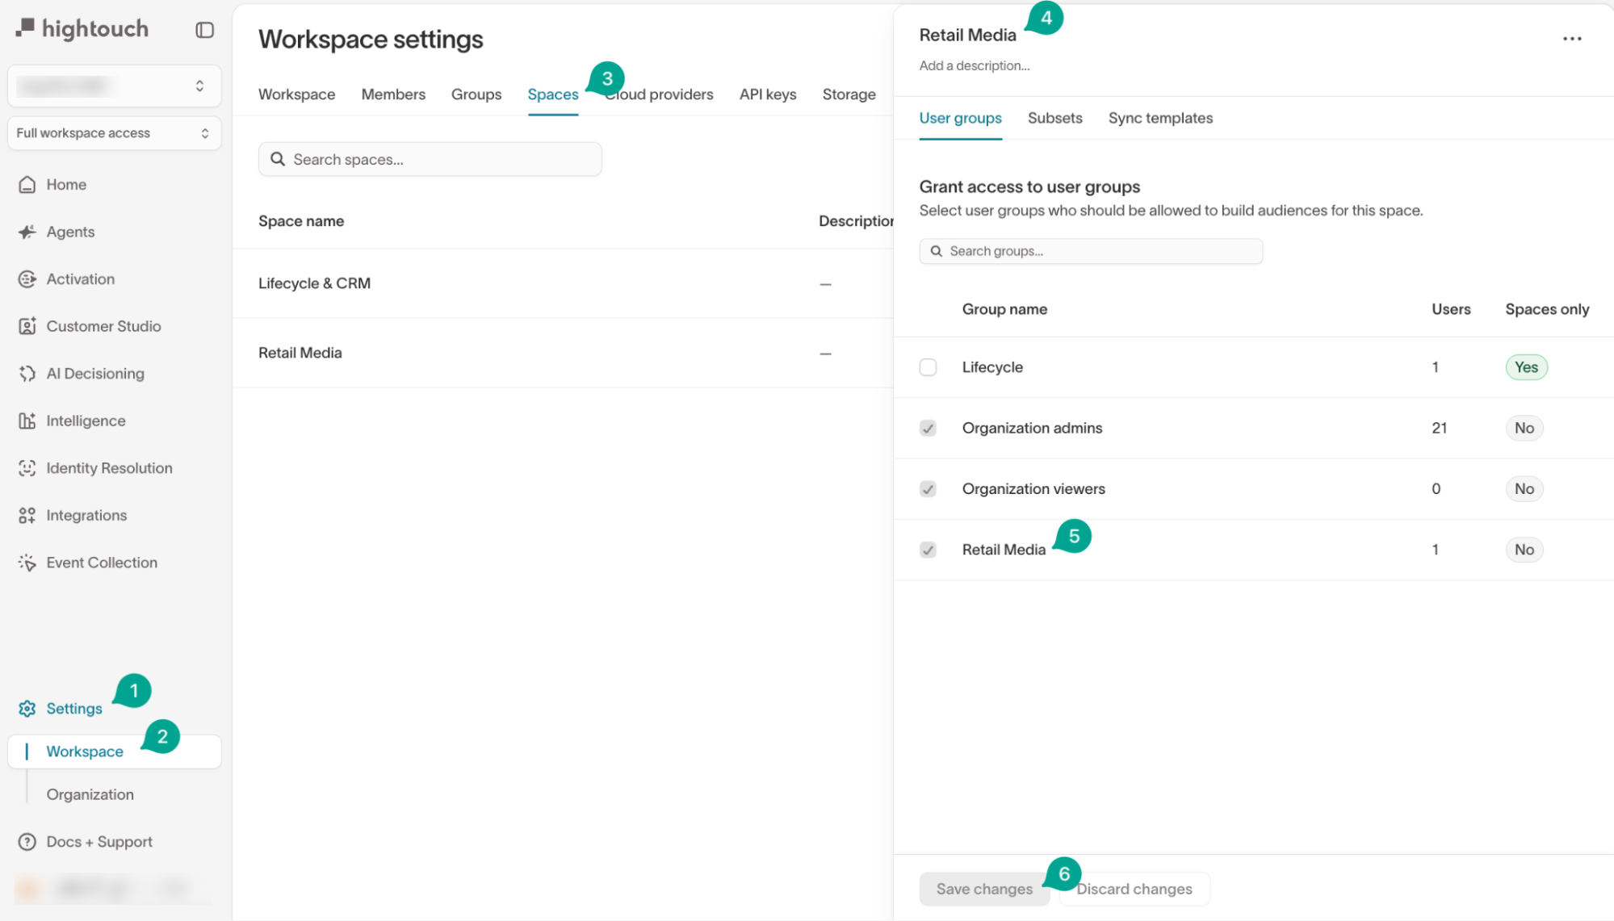Open Customer Studio icon in sidebar
1614x921 pixels.
[27, 326]
